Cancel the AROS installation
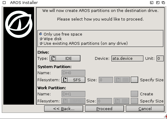167x119 pixels. coord(145,109)
